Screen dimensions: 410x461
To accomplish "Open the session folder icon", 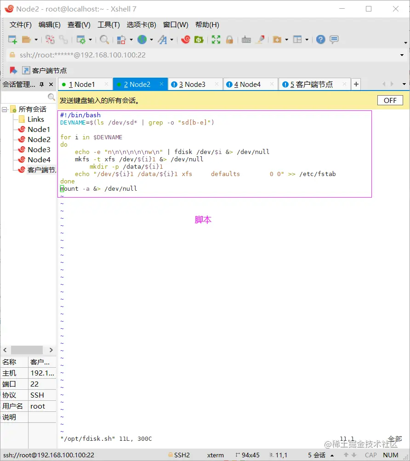I will [x=26, y=40].
